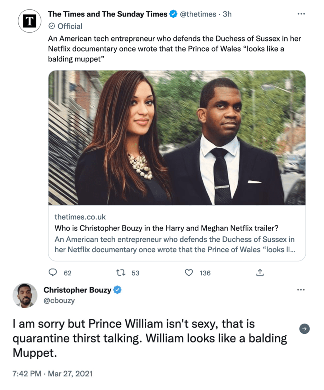
Task: Share the tweet via upload icon
Action: 260,273
